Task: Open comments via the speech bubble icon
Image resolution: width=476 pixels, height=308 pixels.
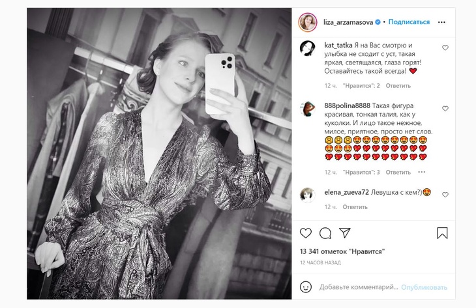Action: (x=325, y=232)
